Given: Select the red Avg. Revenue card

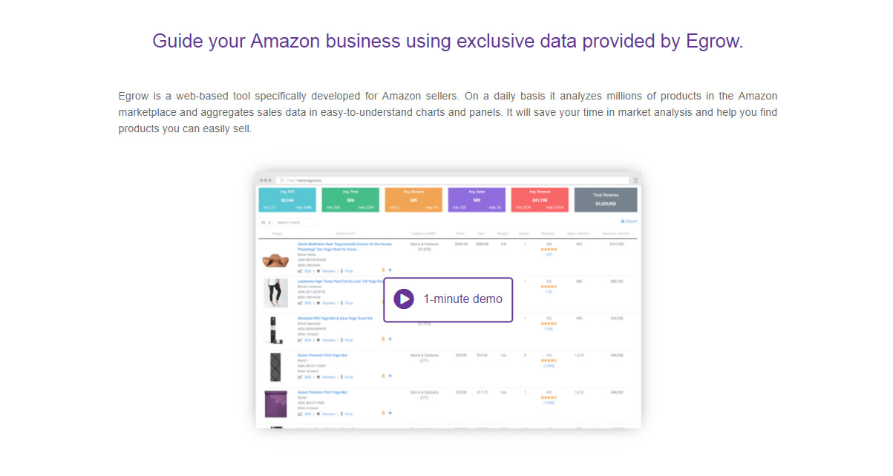Looking at the screenshot, I should (540, 199).
